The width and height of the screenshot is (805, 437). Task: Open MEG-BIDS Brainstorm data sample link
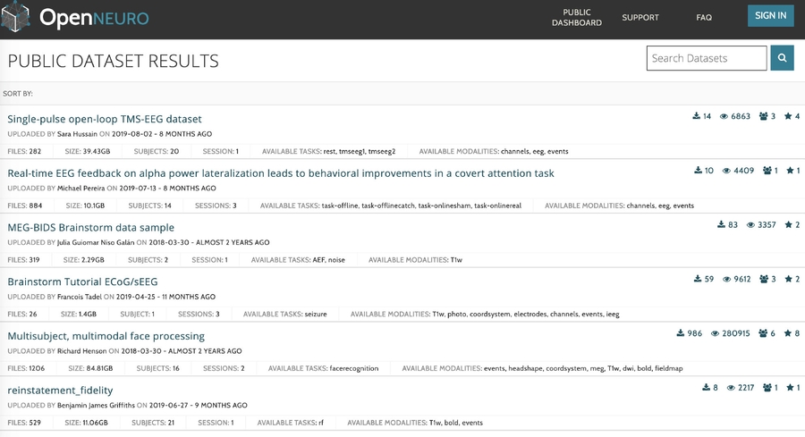(x=90, y=227)
